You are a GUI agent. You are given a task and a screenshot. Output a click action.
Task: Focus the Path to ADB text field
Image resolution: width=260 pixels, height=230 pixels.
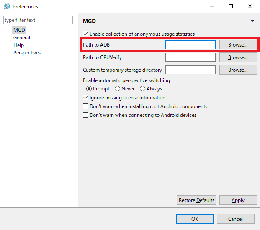click(190, 45)
